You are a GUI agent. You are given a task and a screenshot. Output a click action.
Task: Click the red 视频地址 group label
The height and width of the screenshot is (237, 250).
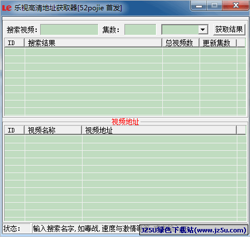pos(125,122)
